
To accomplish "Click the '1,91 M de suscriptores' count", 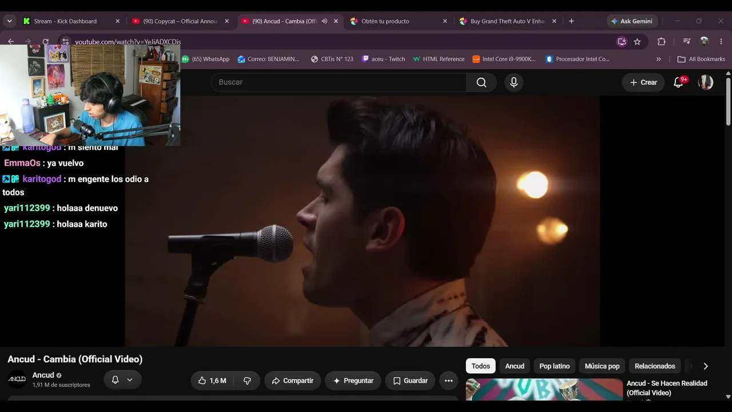I will (x=61, y=385).
